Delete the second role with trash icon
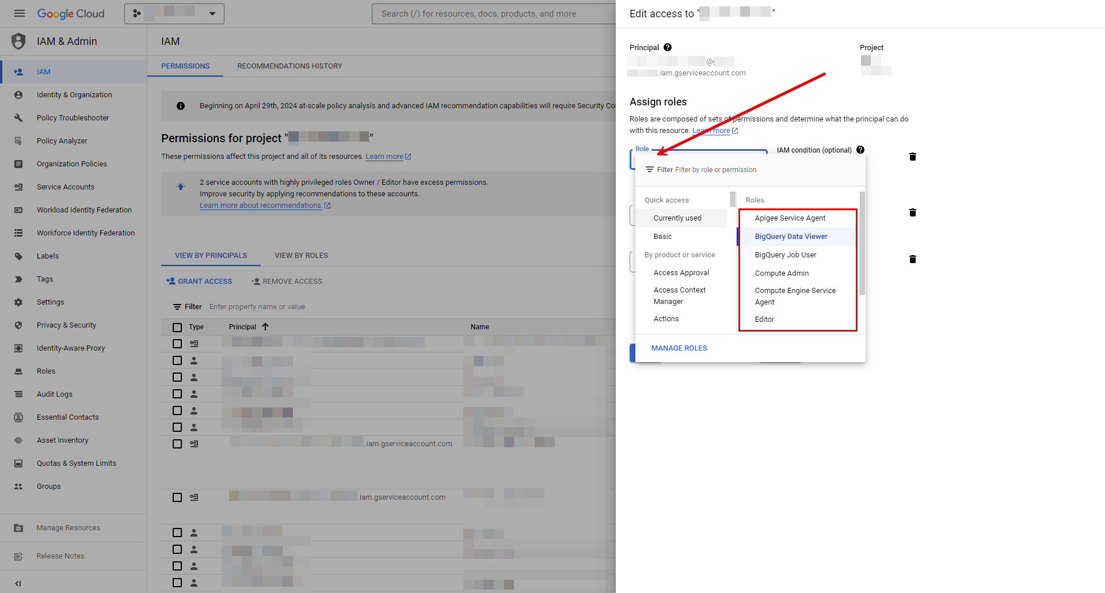Viewport: 1105px width, 593px height. [913, 212]
